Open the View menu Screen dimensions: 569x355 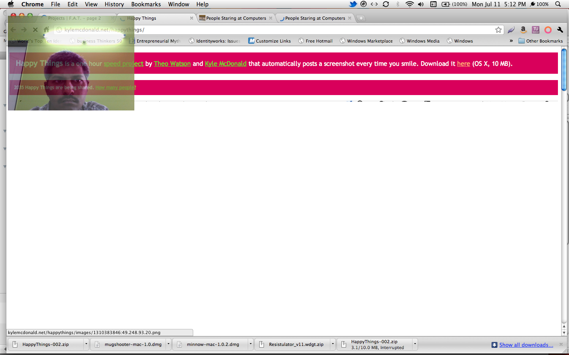pyautogui.click(x=91, y=4)
